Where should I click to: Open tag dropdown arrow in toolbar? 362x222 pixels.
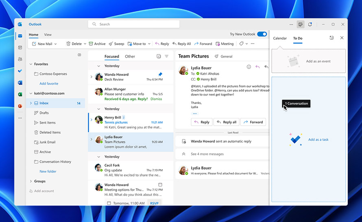(x=246, y=44)
